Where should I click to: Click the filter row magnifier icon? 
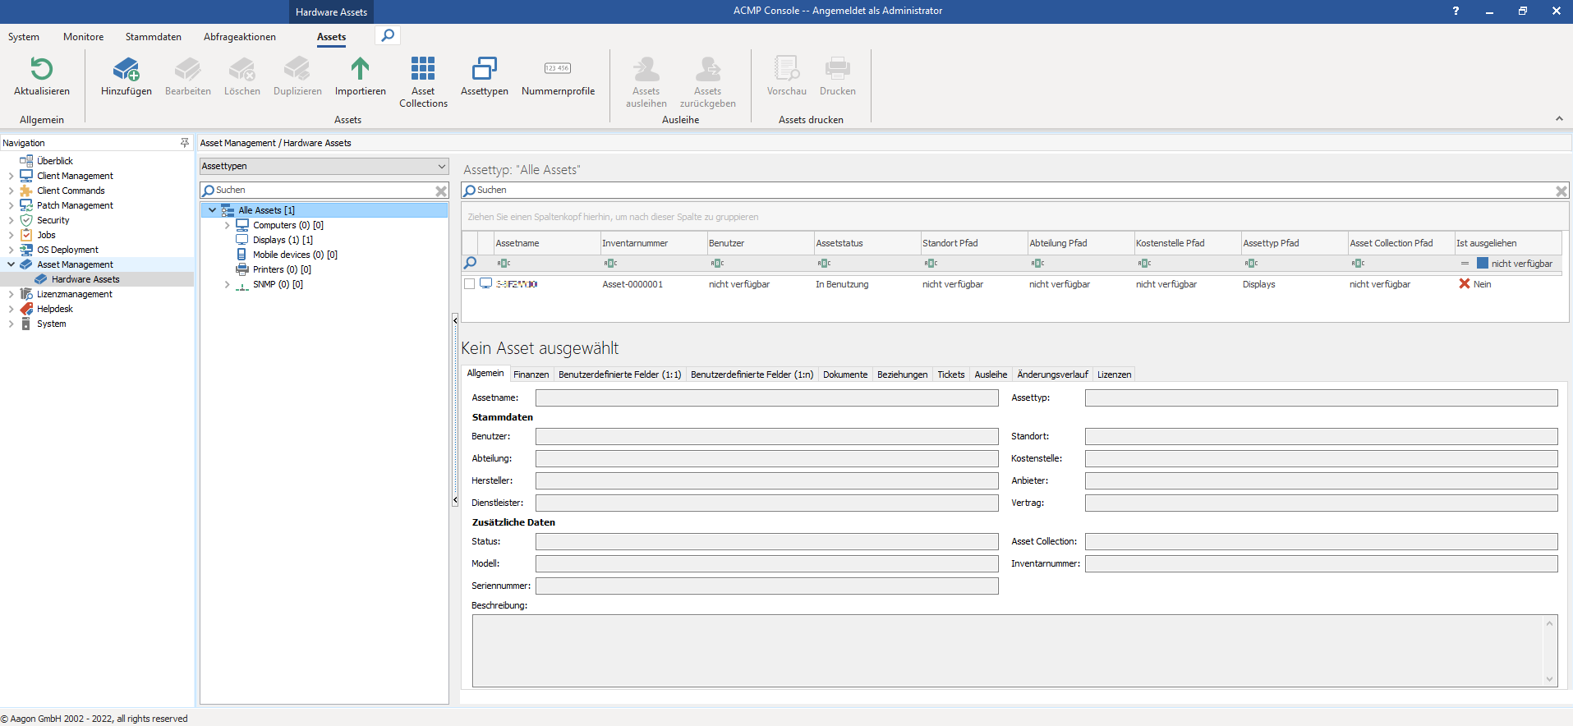coord(470,263)
